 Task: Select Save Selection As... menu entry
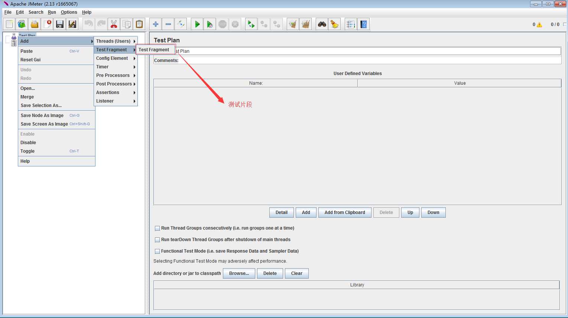(56, 106)
